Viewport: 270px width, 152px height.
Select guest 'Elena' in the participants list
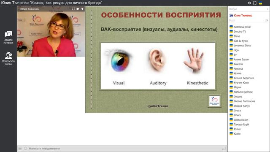(x=237, y=36)
